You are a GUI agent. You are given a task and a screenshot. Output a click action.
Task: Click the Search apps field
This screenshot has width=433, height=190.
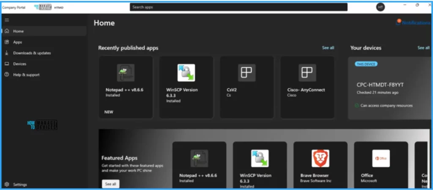point(238,7)
